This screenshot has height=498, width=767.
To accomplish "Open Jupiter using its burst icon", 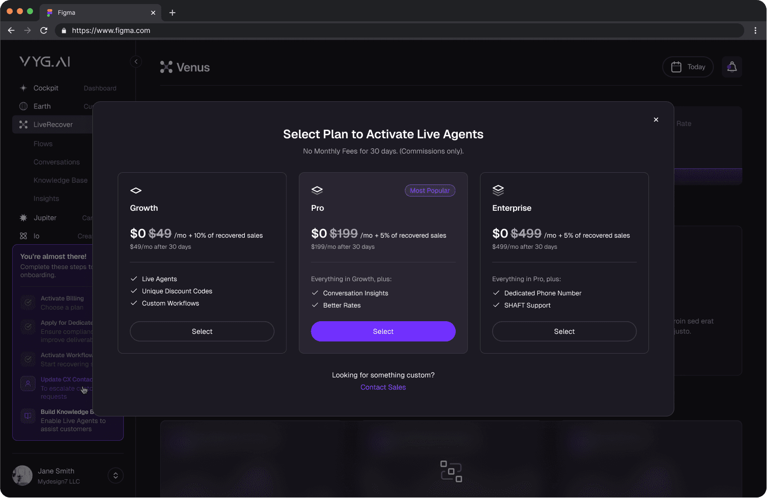I will [x=23, y=217].
